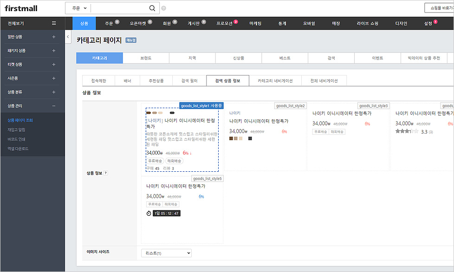Image resolution: width=454 pixels, height=272 pixels.
Task: Click the header search input field
Action: coord(120,8)
